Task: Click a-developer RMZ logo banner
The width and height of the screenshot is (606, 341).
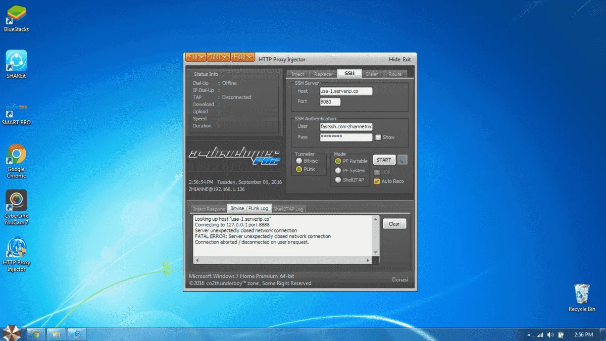Action: click(233, 156)
